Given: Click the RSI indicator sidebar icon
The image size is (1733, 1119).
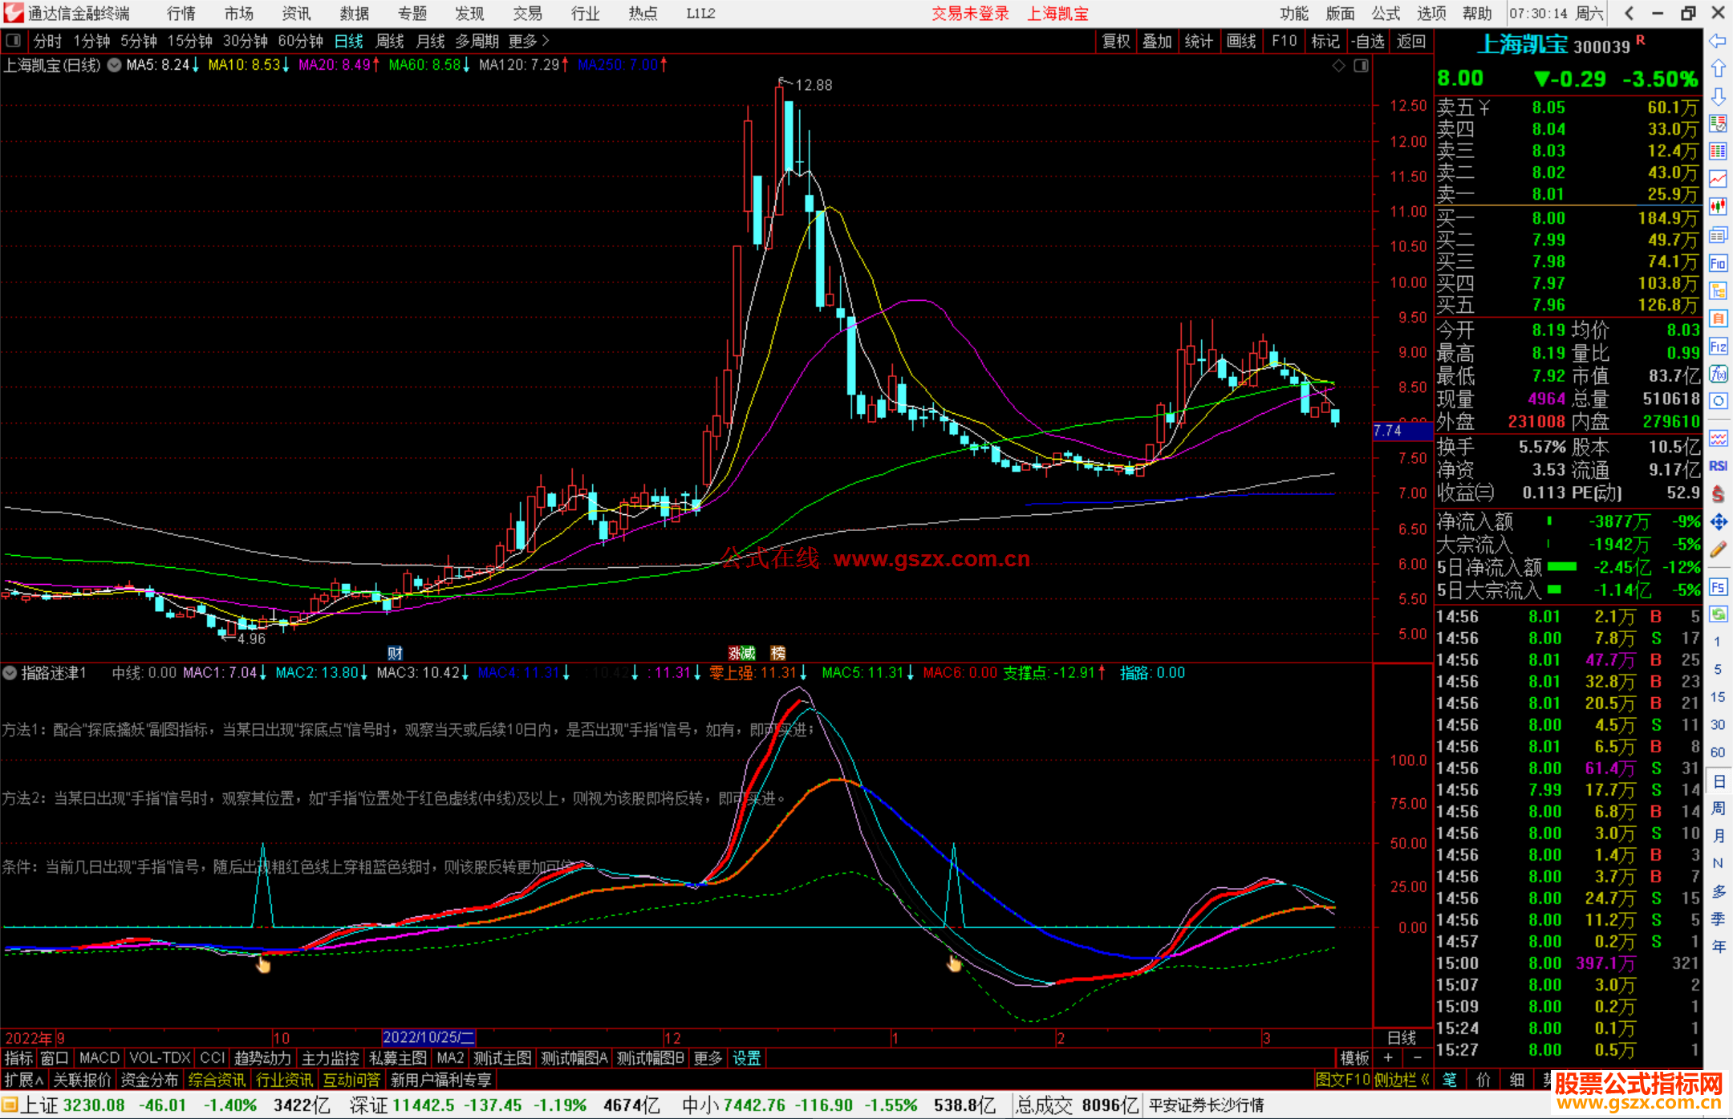Looking at the screenshot, I should [x=1718, y=466].
